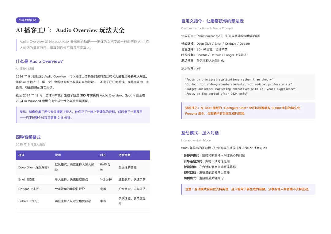
Task: Click the 时长 column header
Action: 103,155
